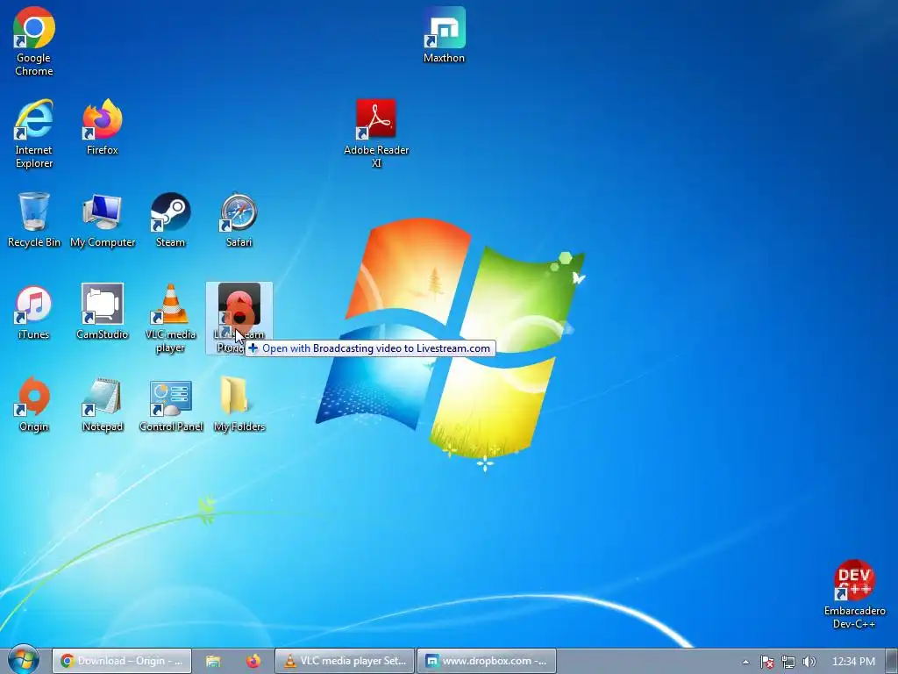Click the Control Panel desktop icon
Screen dimensions: 898x674
171,405
